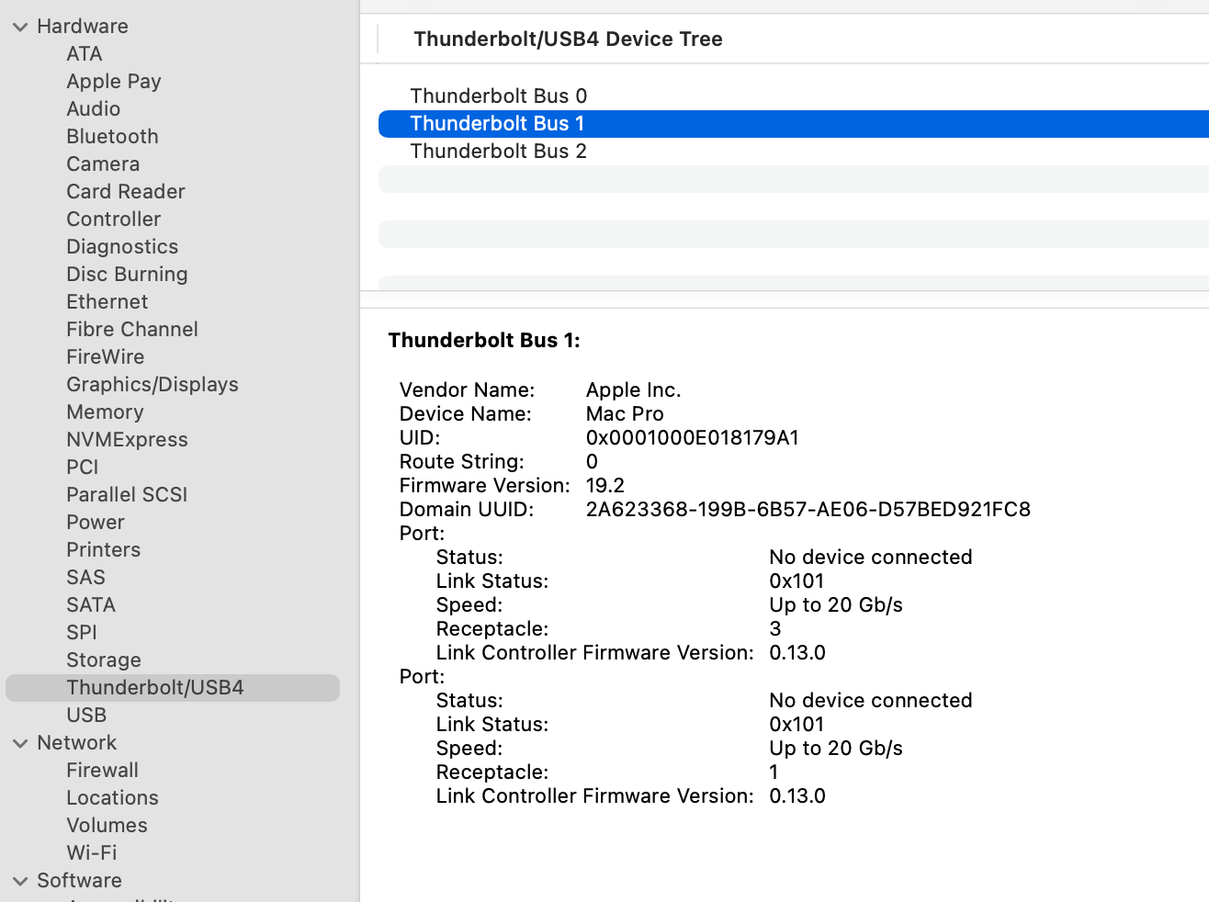This screenshot has height=902, width=1209.
Task: Select SPI in sidebar
Action: click(82, 633)
